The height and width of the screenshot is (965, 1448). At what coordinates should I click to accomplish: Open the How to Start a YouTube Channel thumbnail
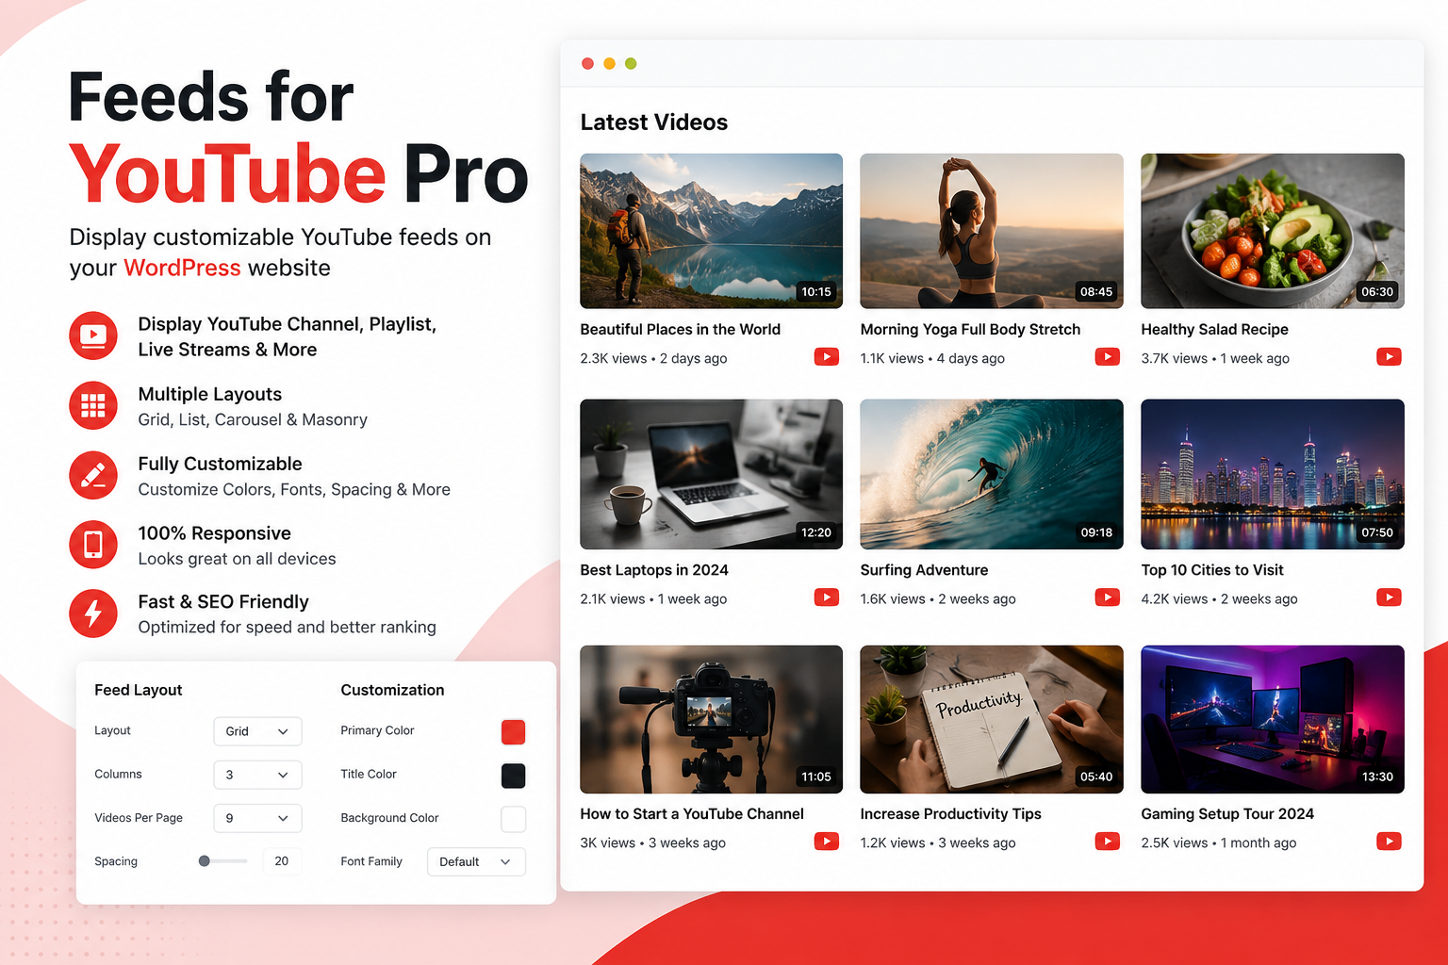[x=712, y=719]
